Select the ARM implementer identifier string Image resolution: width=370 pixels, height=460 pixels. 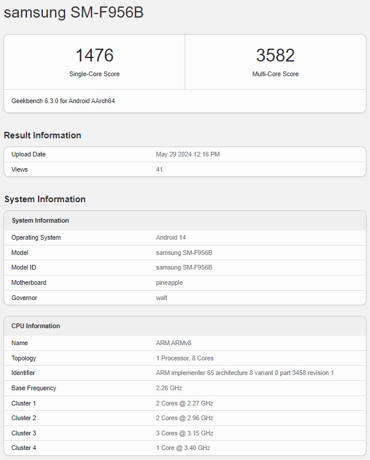coord(245,373)
